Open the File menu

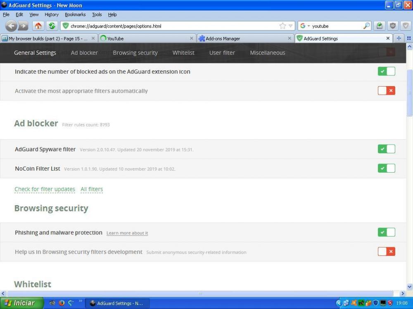[x=6, y=14]
